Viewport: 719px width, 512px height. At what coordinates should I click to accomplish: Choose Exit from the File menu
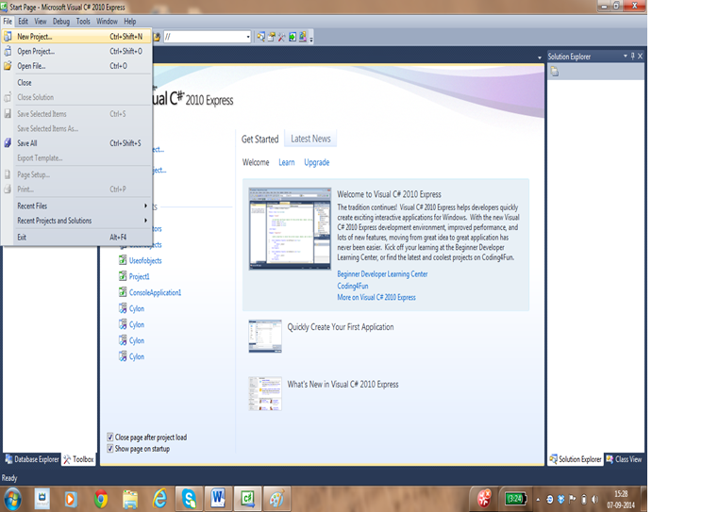pyautogui.click(x=77, y=237)
